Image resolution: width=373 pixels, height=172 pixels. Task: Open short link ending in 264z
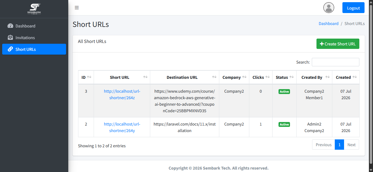click(x=122, y=95)
